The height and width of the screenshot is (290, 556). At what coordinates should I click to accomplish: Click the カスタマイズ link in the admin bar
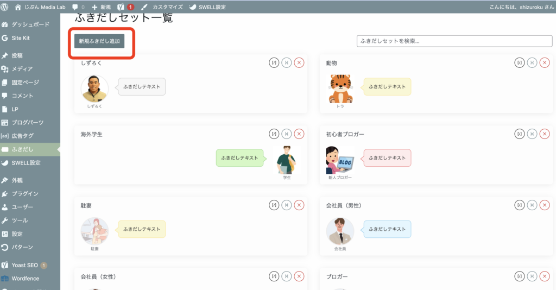tap(162, 7)
